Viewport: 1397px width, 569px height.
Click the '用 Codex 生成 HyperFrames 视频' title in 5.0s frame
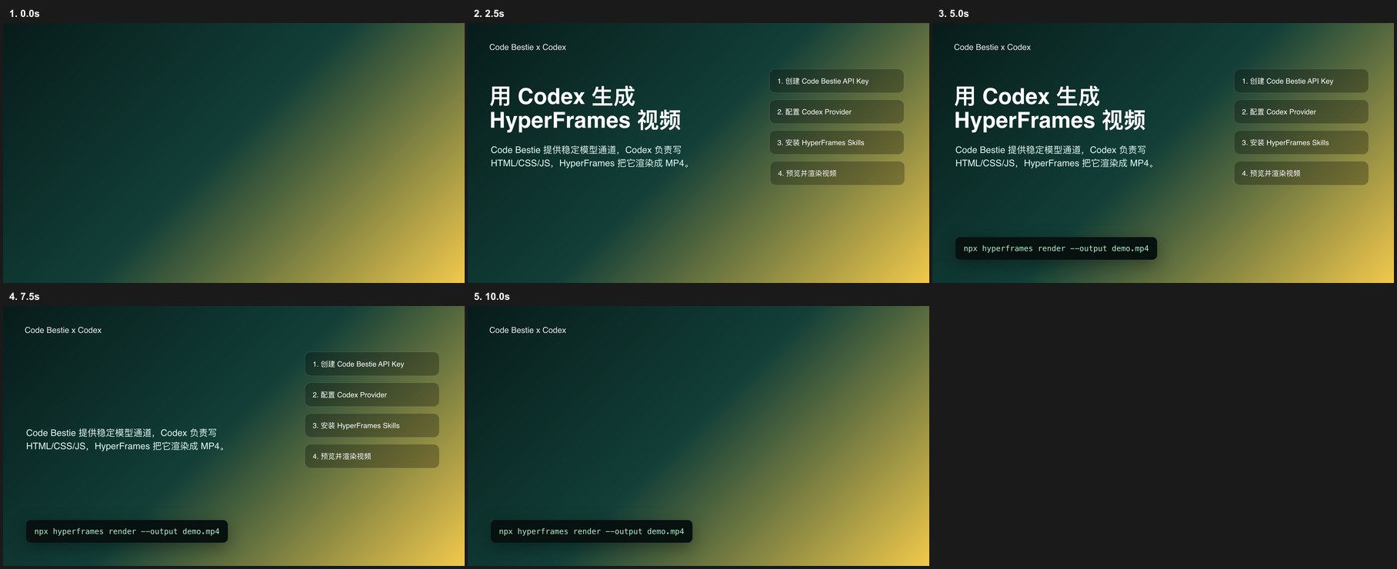tap(1050, 108)
